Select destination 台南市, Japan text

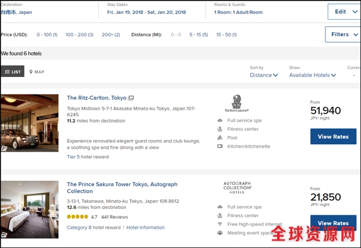coord(16,12)
